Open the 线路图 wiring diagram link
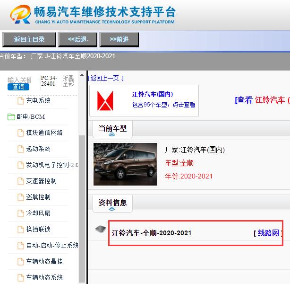 pos(268,233)
